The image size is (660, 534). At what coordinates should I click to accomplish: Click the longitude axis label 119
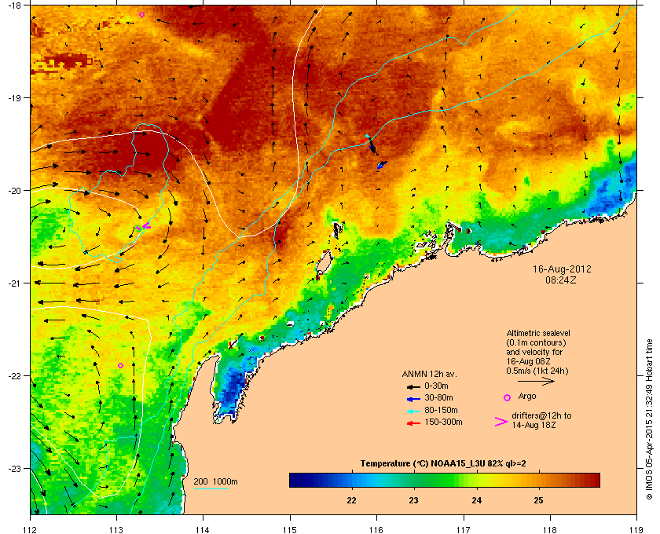coord(637,529)
